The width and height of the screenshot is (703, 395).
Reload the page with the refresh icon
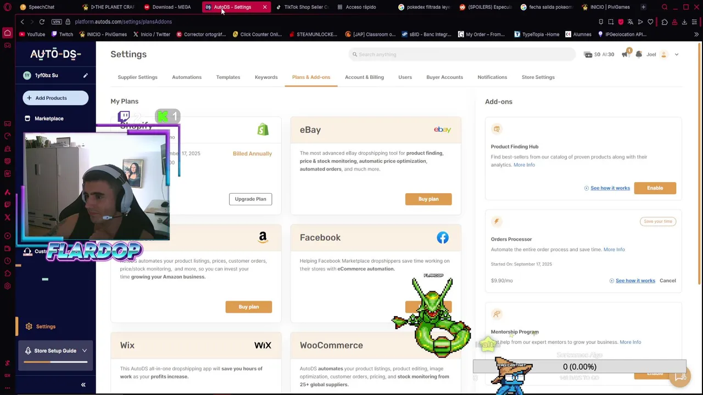tap(42, 21)
